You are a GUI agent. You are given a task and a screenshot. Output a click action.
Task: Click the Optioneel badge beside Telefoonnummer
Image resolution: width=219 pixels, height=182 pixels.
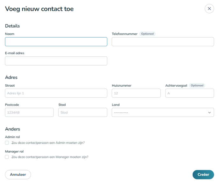[147, 34]
